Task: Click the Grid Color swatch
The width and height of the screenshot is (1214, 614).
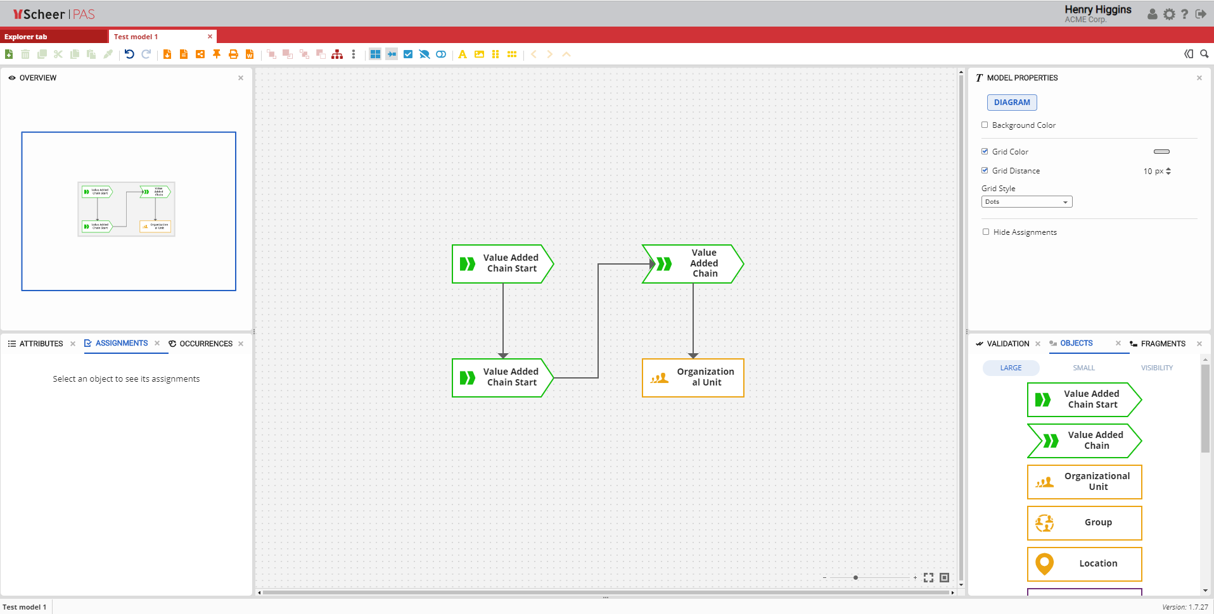Action: [1161, 152]
